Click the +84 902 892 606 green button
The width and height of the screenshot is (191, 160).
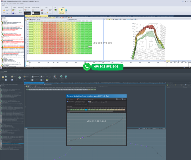click(107, 67)
